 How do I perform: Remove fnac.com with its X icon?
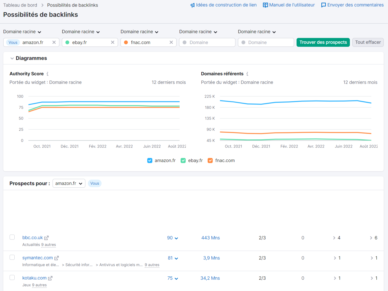coord(171,42)
